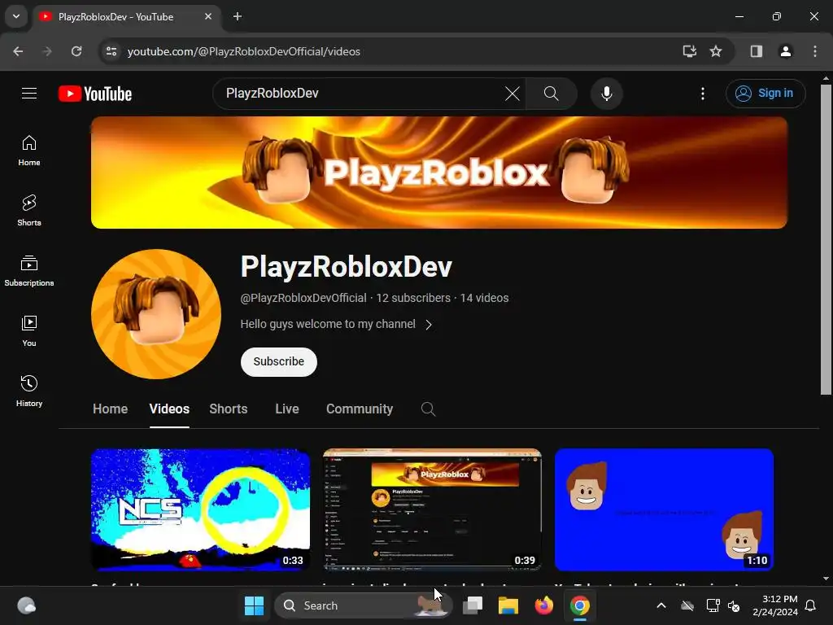
Task: Open Home in the left sidebar
Action: [x=29, y=151]
